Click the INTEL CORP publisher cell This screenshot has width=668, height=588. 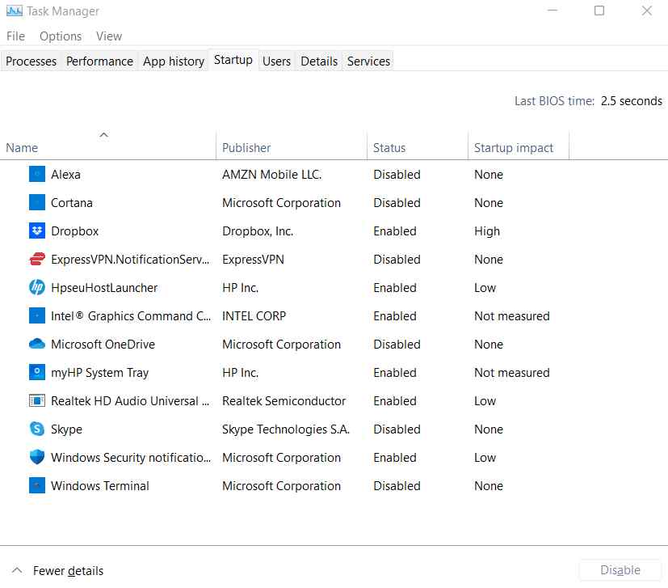pyautogui.click(x=254, y=315)
